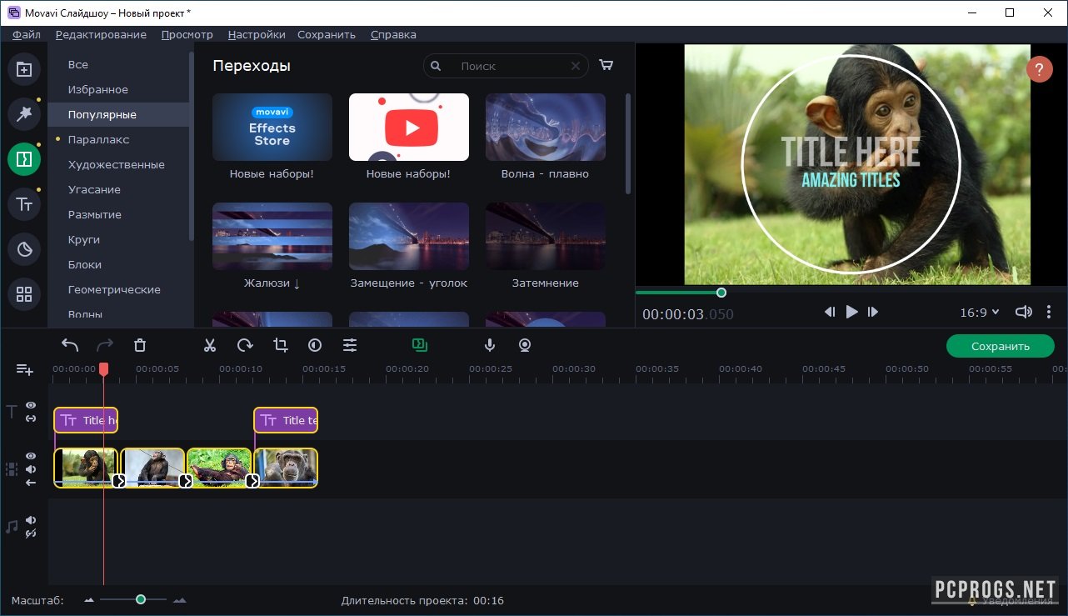
Task: Open the Файл menu
Action: tap(27, 34)
